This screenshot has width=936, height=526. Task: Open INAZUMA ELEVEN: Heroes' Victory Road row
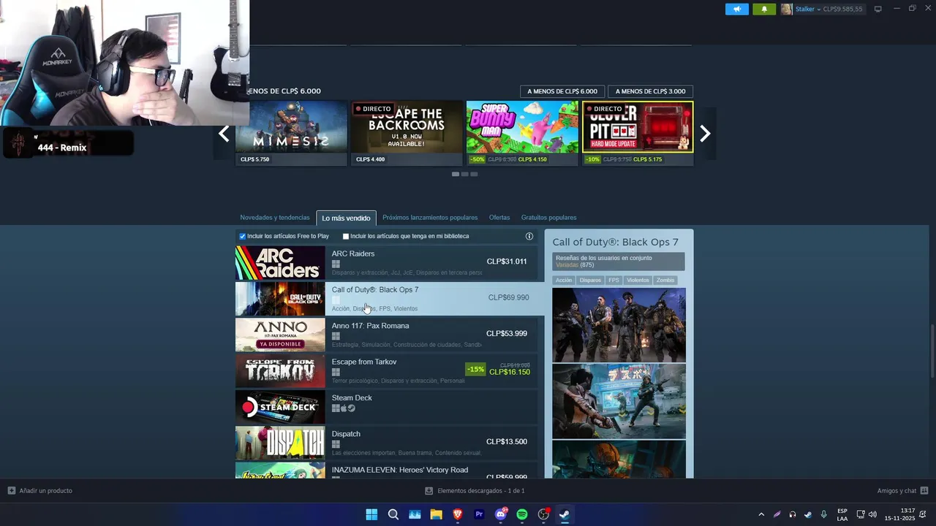[x=386, y=470]
